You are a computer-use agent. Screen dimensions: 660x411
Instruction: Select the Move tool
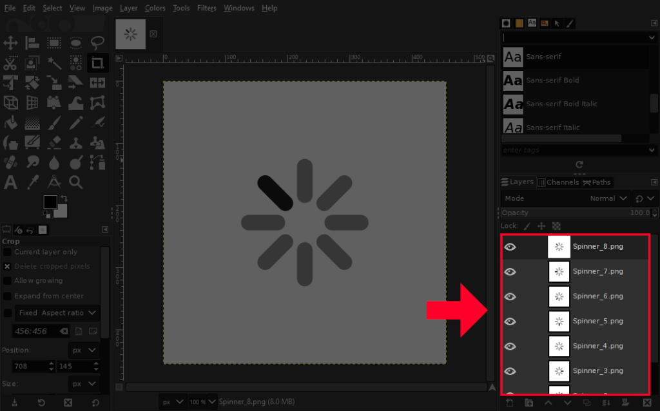point(9,43)
